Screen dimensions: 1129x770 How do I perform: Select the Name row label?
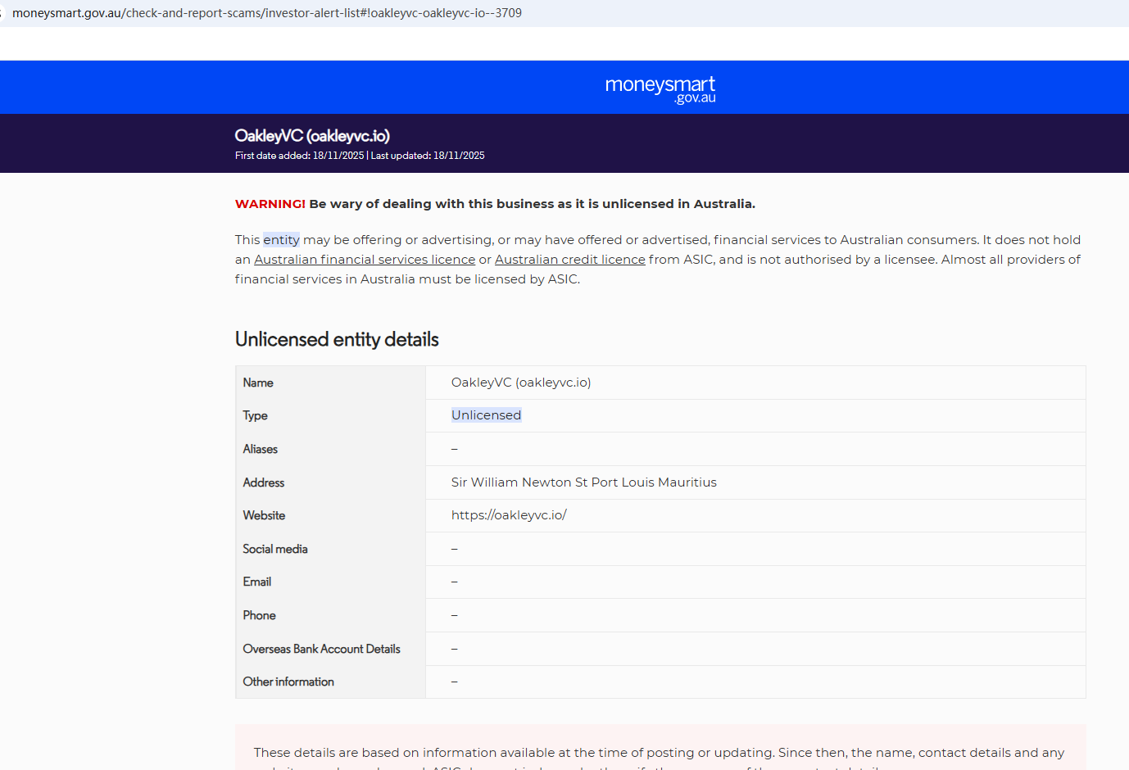258,383
